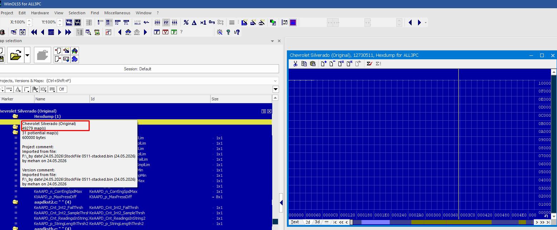Open the Miscellaneous menu

point(117,13)
